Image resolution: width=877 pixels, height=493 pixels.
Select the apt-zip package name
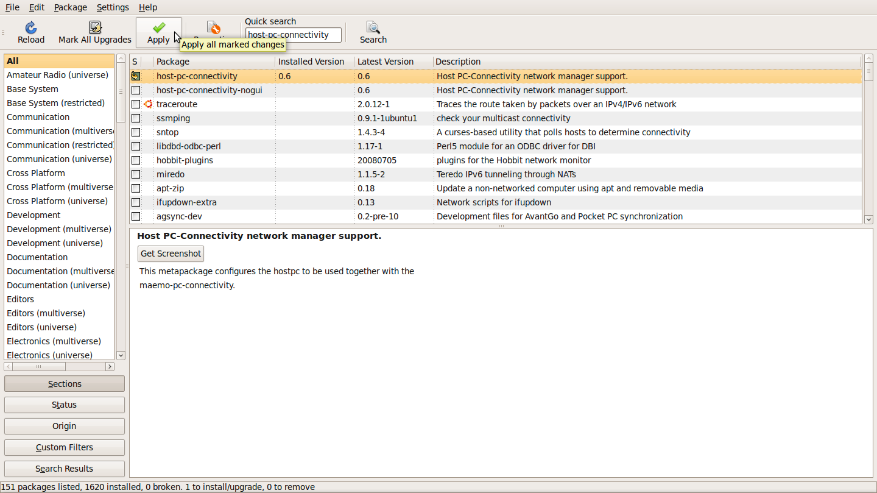point(171,188)
